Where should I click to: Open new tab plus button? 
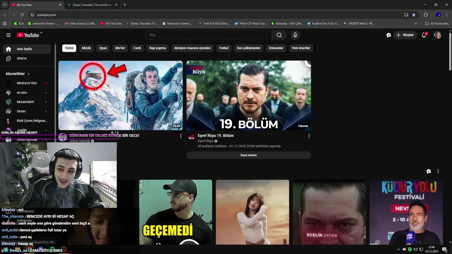tap(125, 5)
